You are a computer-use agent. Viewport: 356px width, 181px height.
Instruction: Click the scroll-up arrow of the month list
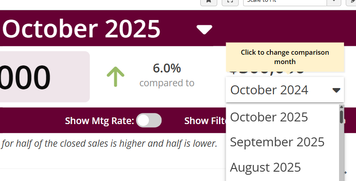coord(341,107)
